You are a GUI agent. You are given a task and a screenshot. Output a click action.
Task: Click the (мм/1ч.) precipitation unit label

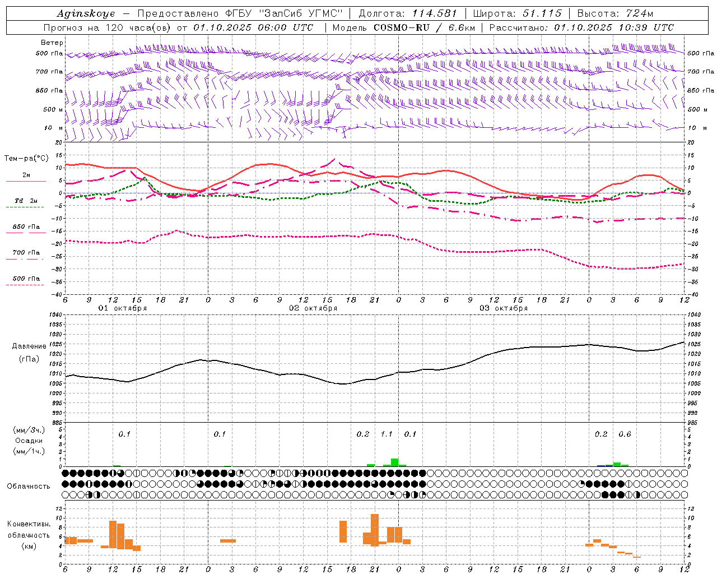(x=29, y=452)
